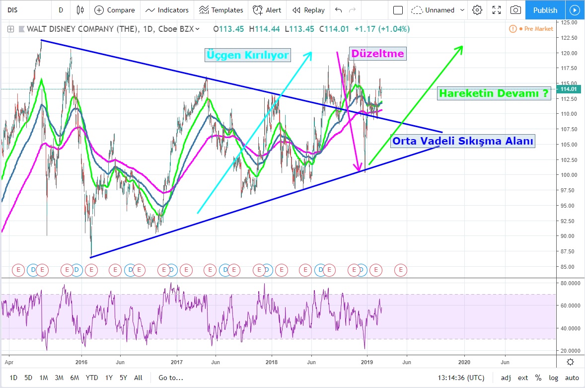Open the chart layout square icon
The height and width of the screenshot is (388, 585).
(x=398, y=10)
